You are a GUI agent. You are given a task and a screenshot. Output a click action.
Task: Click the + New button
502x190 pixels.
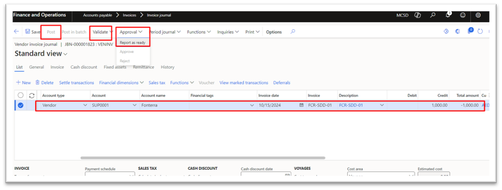coord(23,83)
